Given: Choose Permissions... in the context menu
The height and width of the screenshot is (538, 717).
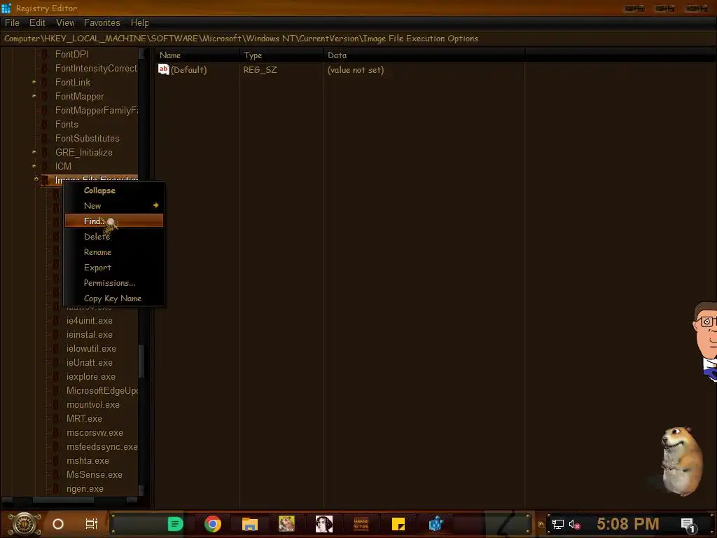Looking at the screenshot, I should coord(114,283).
